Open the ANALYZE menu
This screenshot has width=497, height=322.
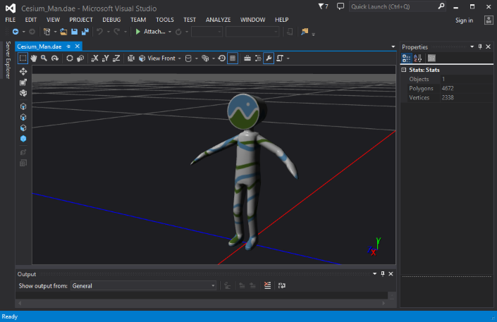(x=218, y=20)
